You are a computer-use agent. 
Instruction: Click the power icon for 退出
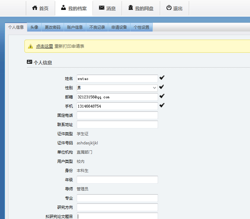coord(169,8)
